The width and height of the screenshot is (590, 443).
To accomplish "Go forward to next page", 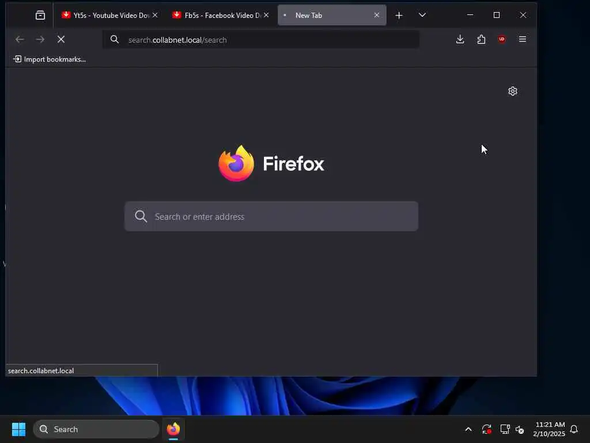I will point(40,39).
